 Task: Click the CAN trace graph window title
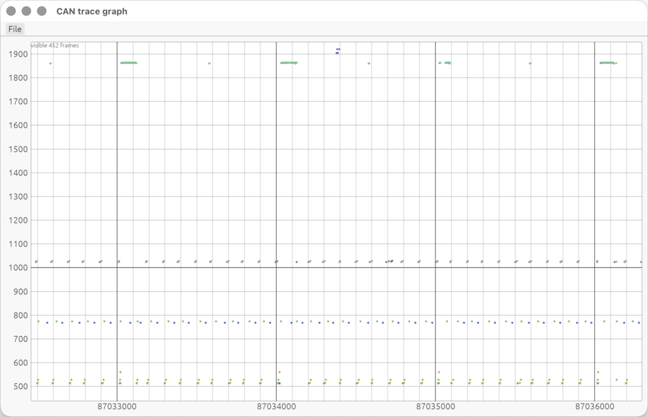click(x=92, y=11)
